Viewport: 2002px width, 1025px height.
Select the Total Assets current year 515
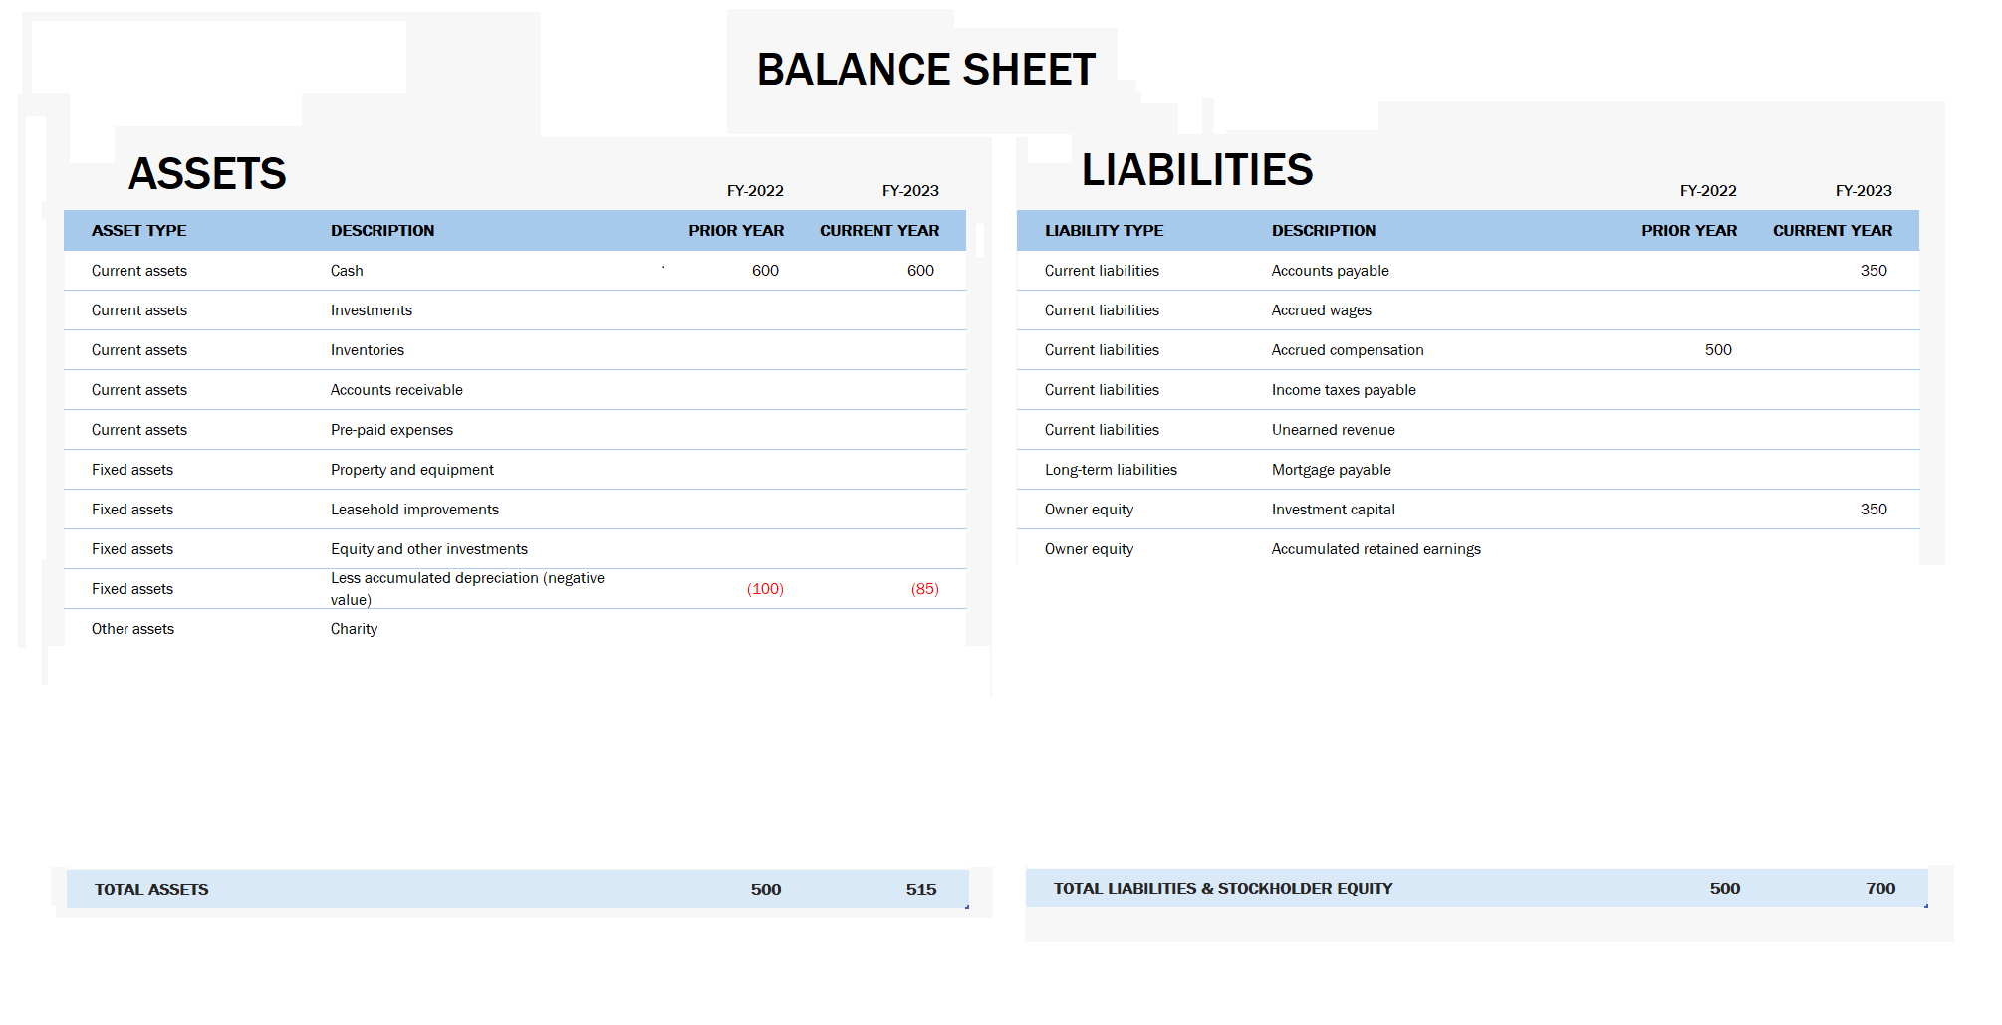920,890
